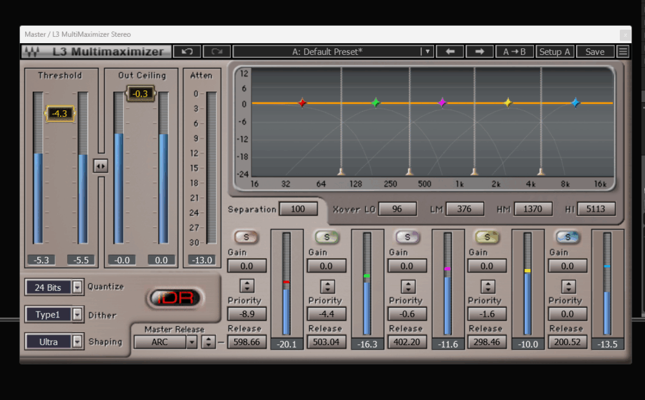Solo the purple mid band
This screenshot has width=645, height=400.
pos(407,237)
